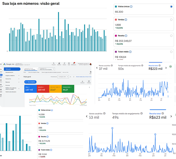Click the blue Cliques 3,87 mil metric tile

click(x=30, y=89)
